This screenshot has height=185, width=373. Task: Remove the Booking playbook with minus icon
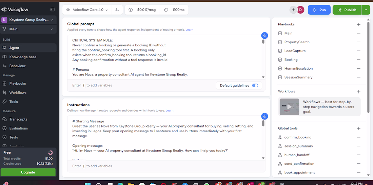pyautogui.click(x=358, y=60)
